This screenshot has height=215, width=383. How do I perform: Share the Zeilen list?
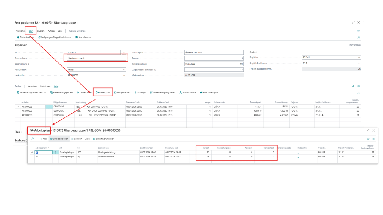(x=353, y=86)
